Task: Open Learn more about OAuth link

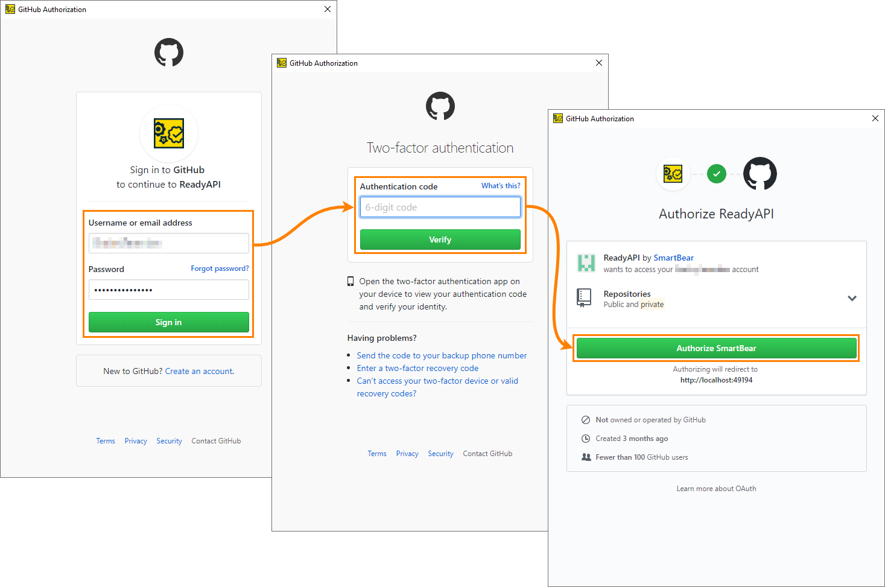Action: [716, 489]
